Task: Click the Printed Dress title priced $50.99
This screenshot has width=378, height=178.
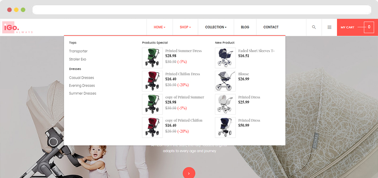Action: 249,120
